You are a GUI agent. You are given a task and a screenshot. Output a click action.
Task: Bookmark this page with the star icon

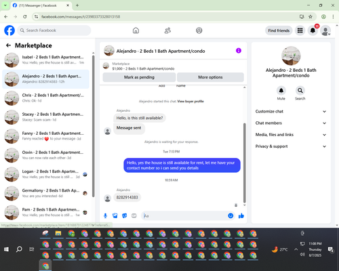[311, 16]
